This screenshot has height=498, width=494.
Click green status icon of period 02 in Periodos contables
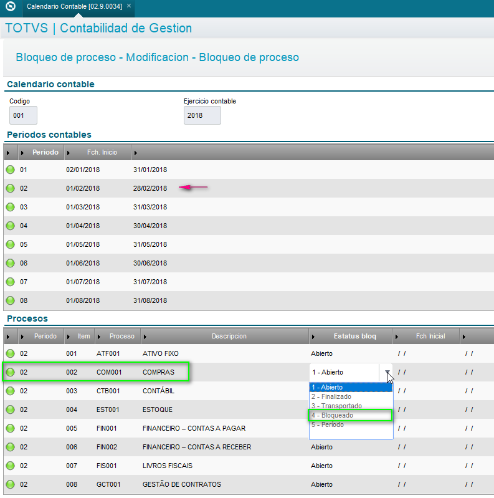tap(11, 188)
